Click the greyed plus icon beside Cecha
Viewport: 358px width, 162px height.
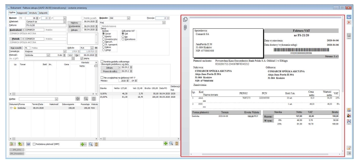[78, 99]
